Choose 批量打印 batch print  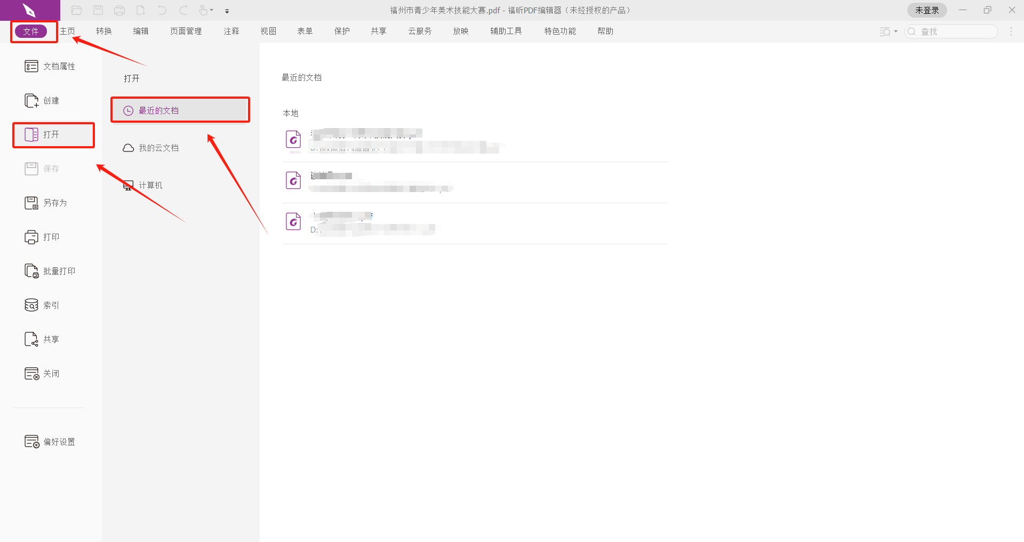(50, 271)
